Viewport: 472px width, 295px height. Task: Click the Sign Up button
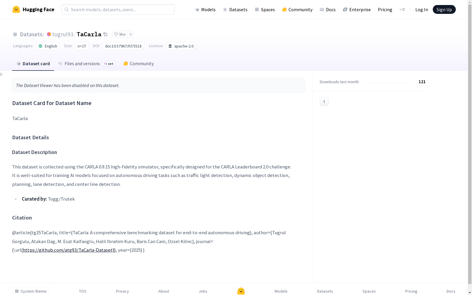coord(444,9)
